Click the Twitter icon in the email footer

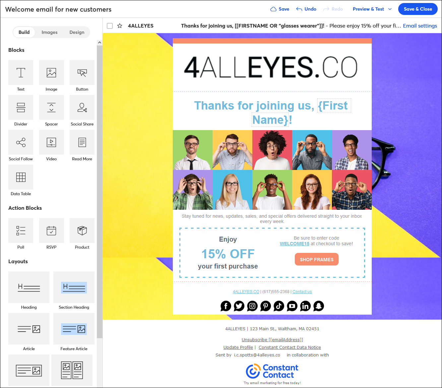coord(239,306)
